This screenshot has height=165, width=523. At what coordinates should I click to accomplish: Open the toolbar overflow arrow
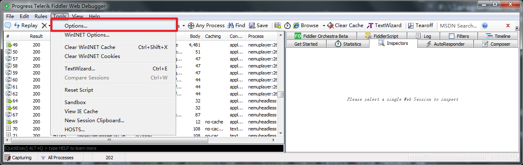[x=517, y=28]
